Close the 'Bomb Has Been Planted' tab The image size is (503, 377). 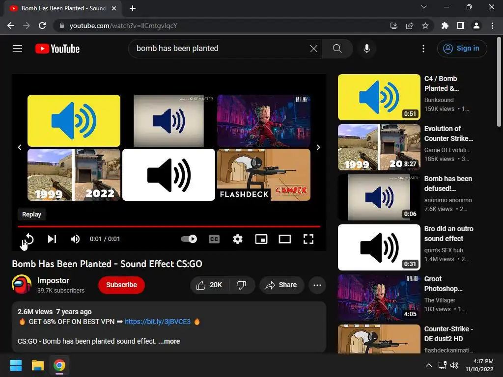(x=114, y=8)
